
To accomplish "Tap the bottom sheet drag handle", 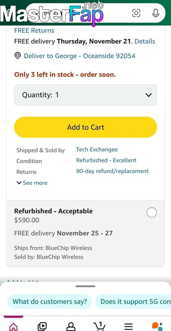I will click(x=85, y=286).
